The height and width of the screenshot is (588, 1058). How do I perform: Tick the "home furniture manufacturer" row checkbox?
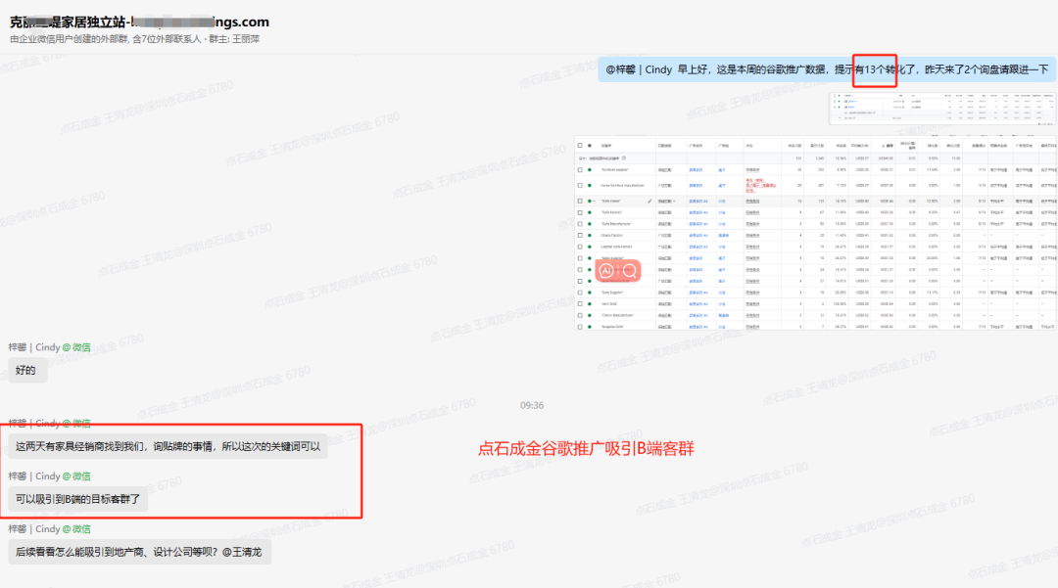(580, 185)
